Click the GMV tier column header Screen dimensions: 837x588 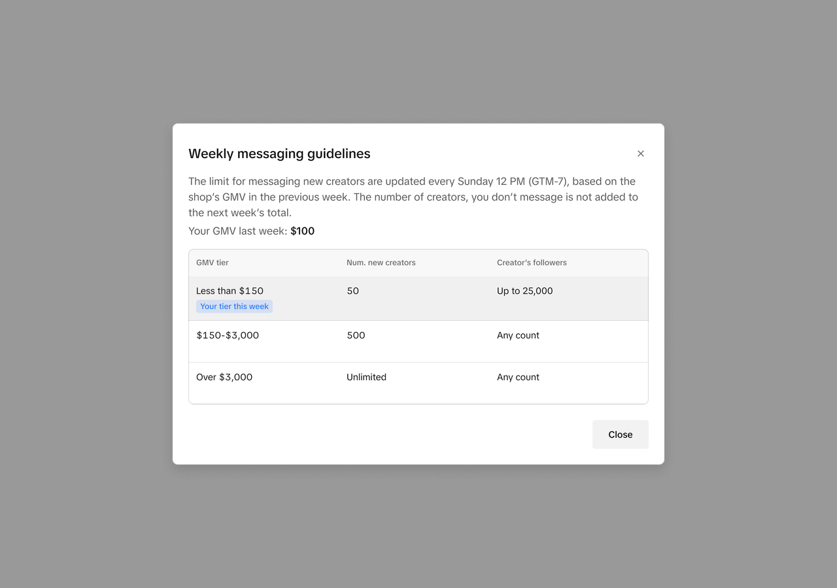pyautogui.click(x=213, y=263)
